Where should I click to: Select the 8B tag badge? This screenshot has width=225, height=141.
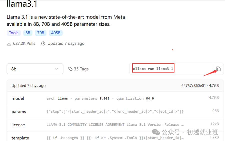[28, 33]
